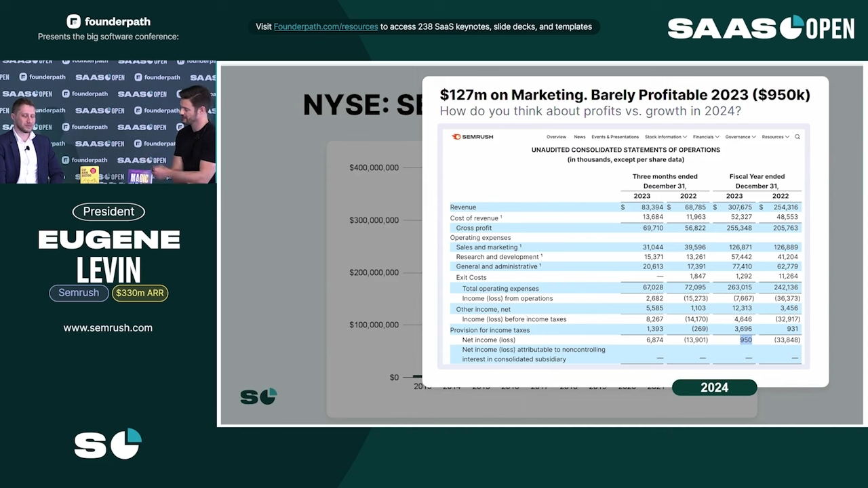Click 'Unaudited Consolidated Statements of Operations' heading
This screenshot has height=488, width=868.
pos(626,150)
